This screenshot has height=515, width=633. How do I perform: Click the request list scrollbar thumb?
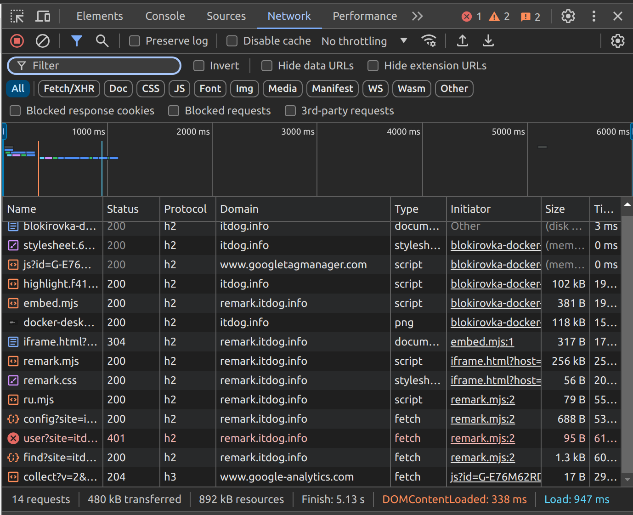[x=627, y=344]
